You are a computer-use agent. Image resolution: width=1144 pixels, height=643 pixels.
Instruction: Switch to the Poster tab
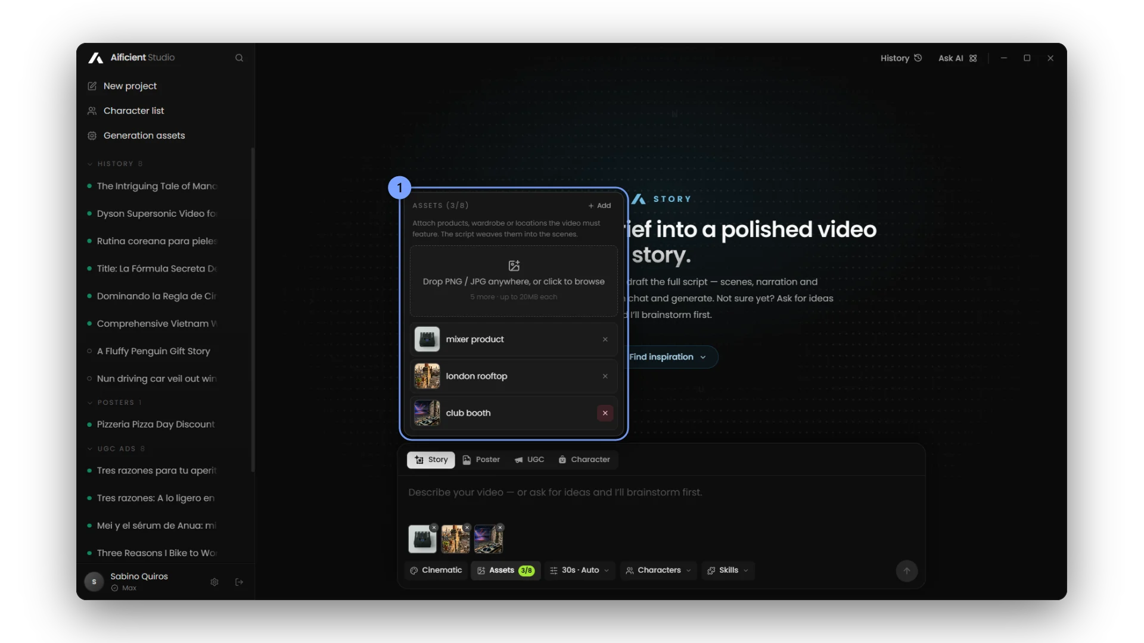(481, 460)
